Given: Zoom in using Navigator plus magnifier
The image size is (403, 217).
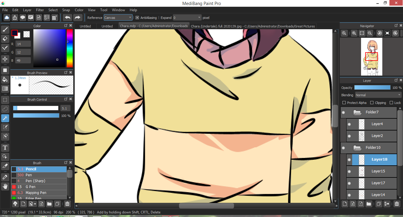Looking at the screenshot, I should [354, 33].
